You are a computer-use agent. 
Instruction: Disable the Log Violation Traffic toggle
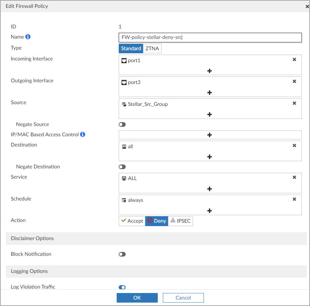[122, 287]
